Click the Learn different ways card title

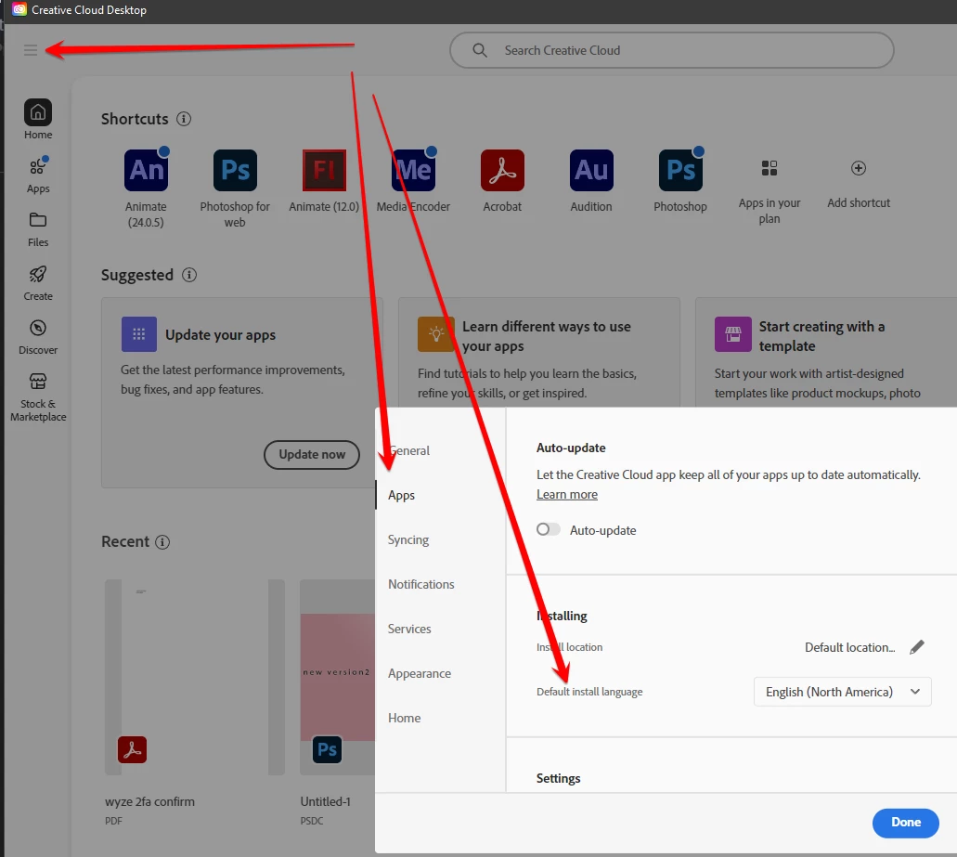tap(546, 336)
